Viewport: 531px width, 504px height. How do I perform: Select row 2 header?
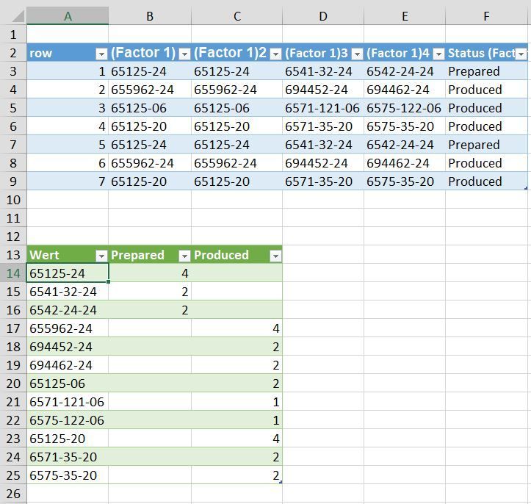[x=13, y=53]
